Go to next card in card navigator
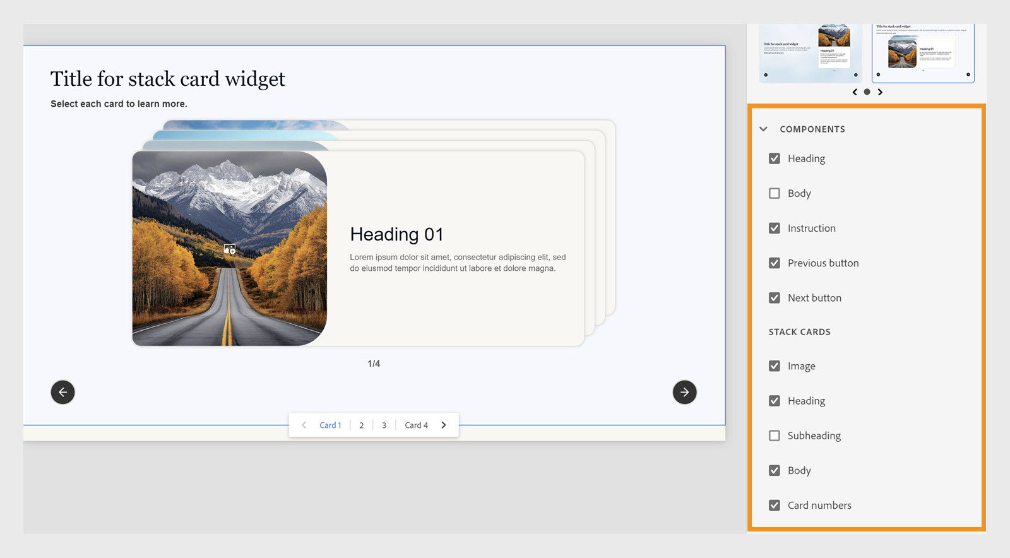Screen dimensions: 1010x558 click(444, 425)
